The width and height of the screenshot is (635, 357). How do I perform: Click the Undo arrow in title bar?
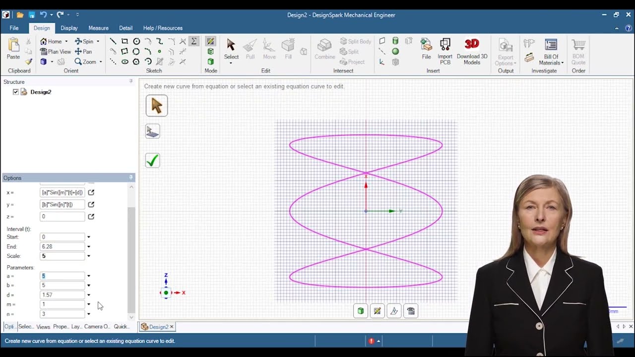(43, 15)
